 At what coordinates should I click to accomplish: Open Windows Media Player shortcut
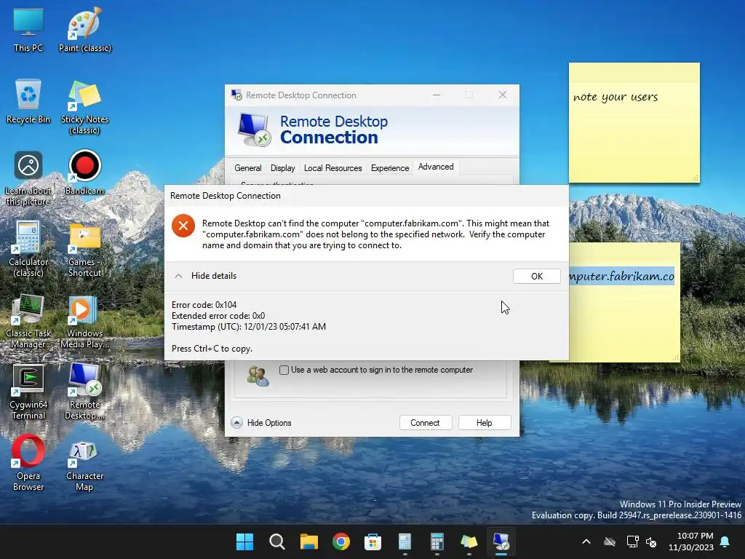(84, 321)
